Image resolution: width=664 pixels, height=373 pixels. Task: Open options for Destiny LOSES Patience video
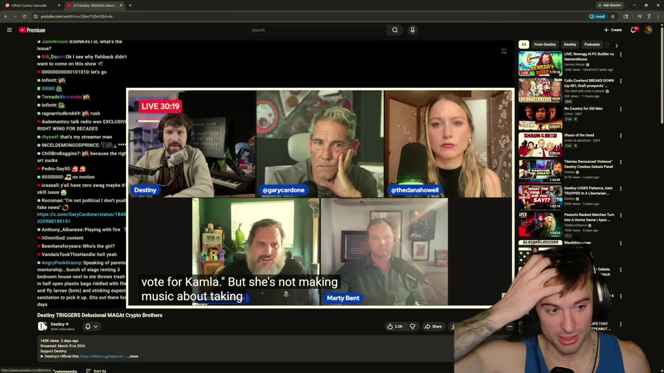[620, 189]
